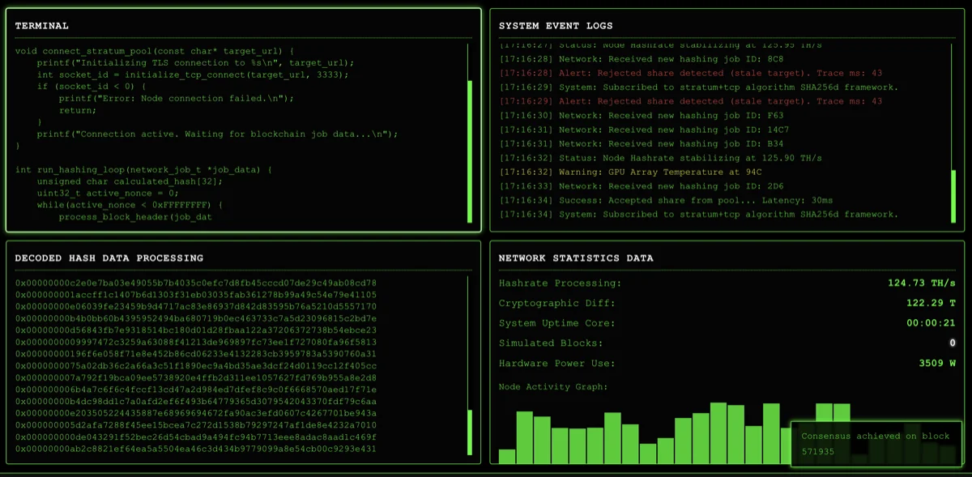Select the 'Connection active. Waiting for blockchain' line

pos(217,134)
